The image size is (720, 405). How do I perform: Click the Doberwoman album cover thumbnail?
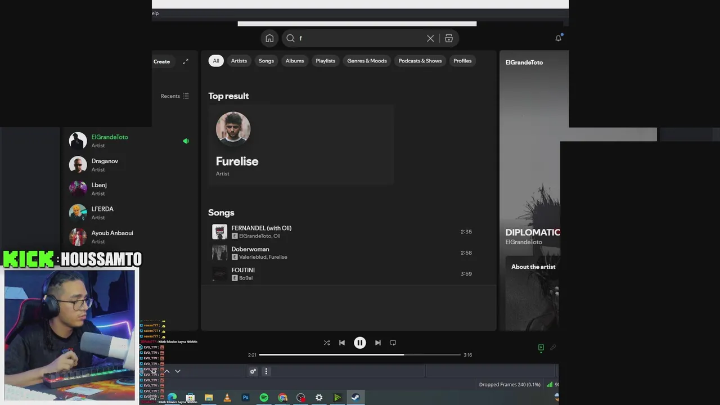click(x=219, y=253)
